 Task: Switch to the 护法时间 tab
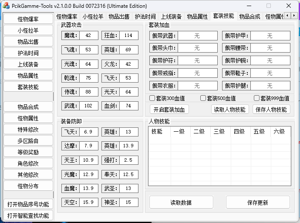point(145,17)
